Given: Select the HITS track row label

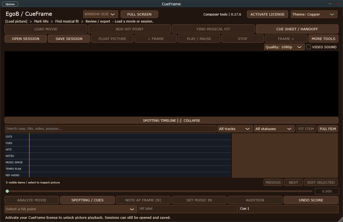Looking at the screenshot, I should (x=9, y=149).
